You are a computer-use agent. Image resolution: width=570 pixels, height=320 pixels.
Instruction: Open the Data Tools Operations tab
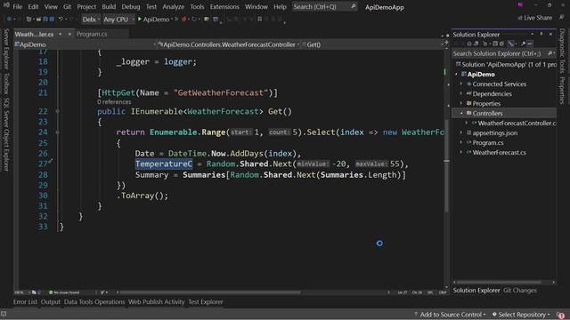tap(94, 302)
